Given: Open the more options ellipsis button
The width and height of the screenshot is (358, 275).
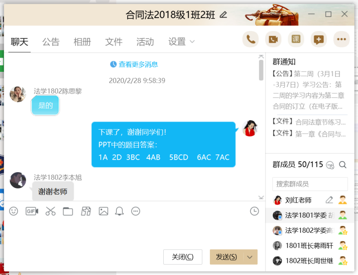Looking at the screenshot, I should coord(342,39).
